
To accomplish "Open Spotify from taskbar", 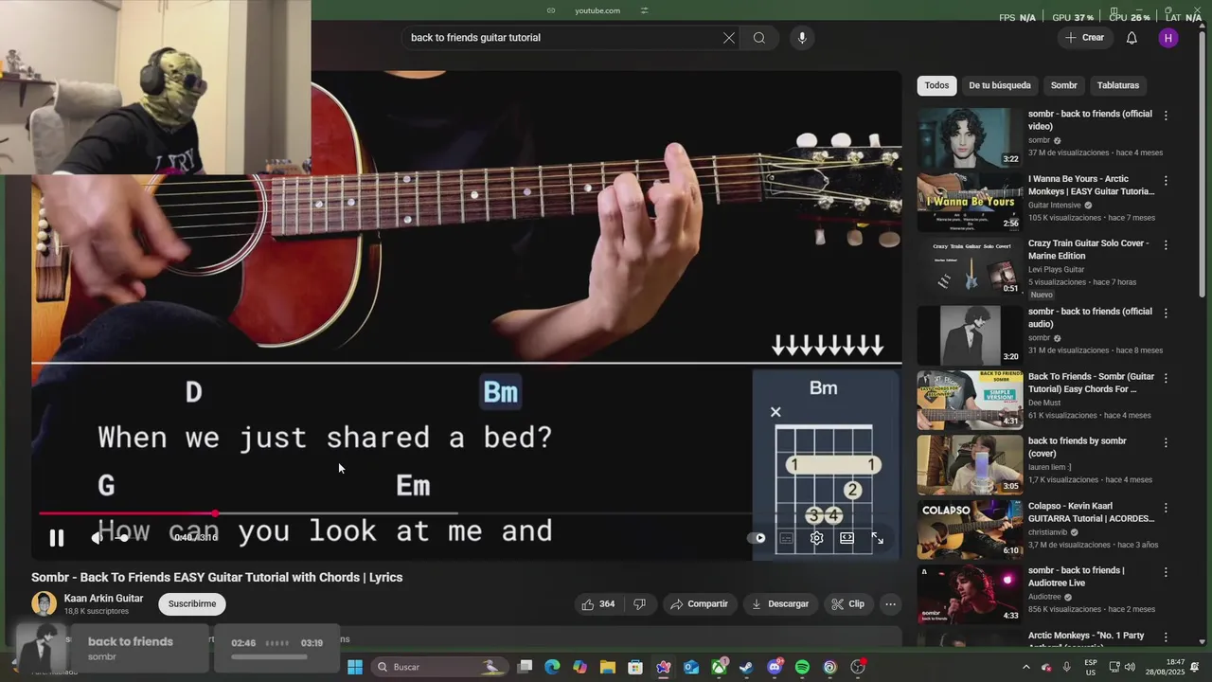I will click(x=802, y=667).
